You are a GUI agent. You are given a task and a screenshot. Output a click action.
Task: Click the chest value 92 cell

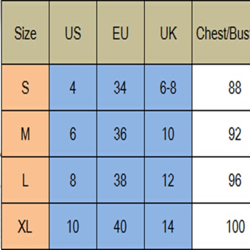pos(221,134)
